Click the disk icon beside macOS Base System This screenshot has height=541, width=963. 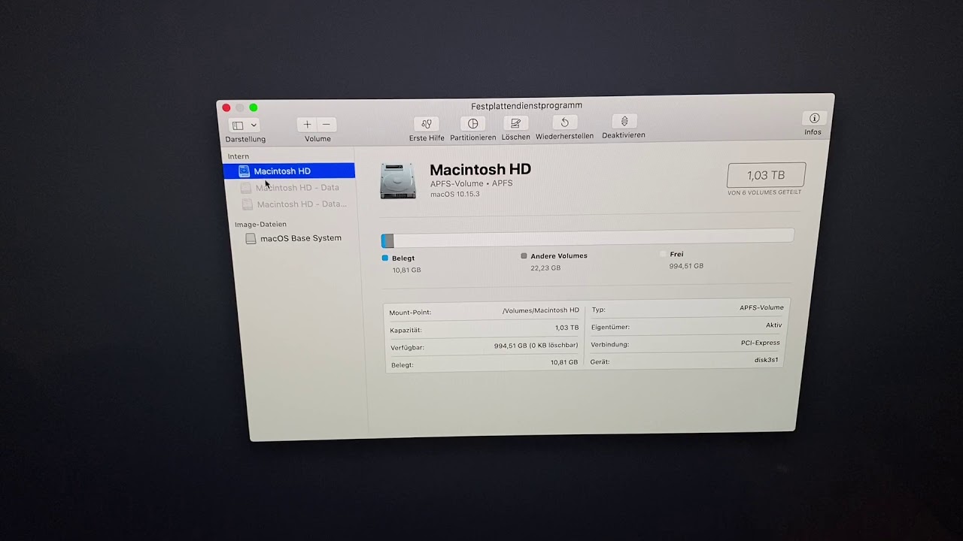tap(251, 239)
